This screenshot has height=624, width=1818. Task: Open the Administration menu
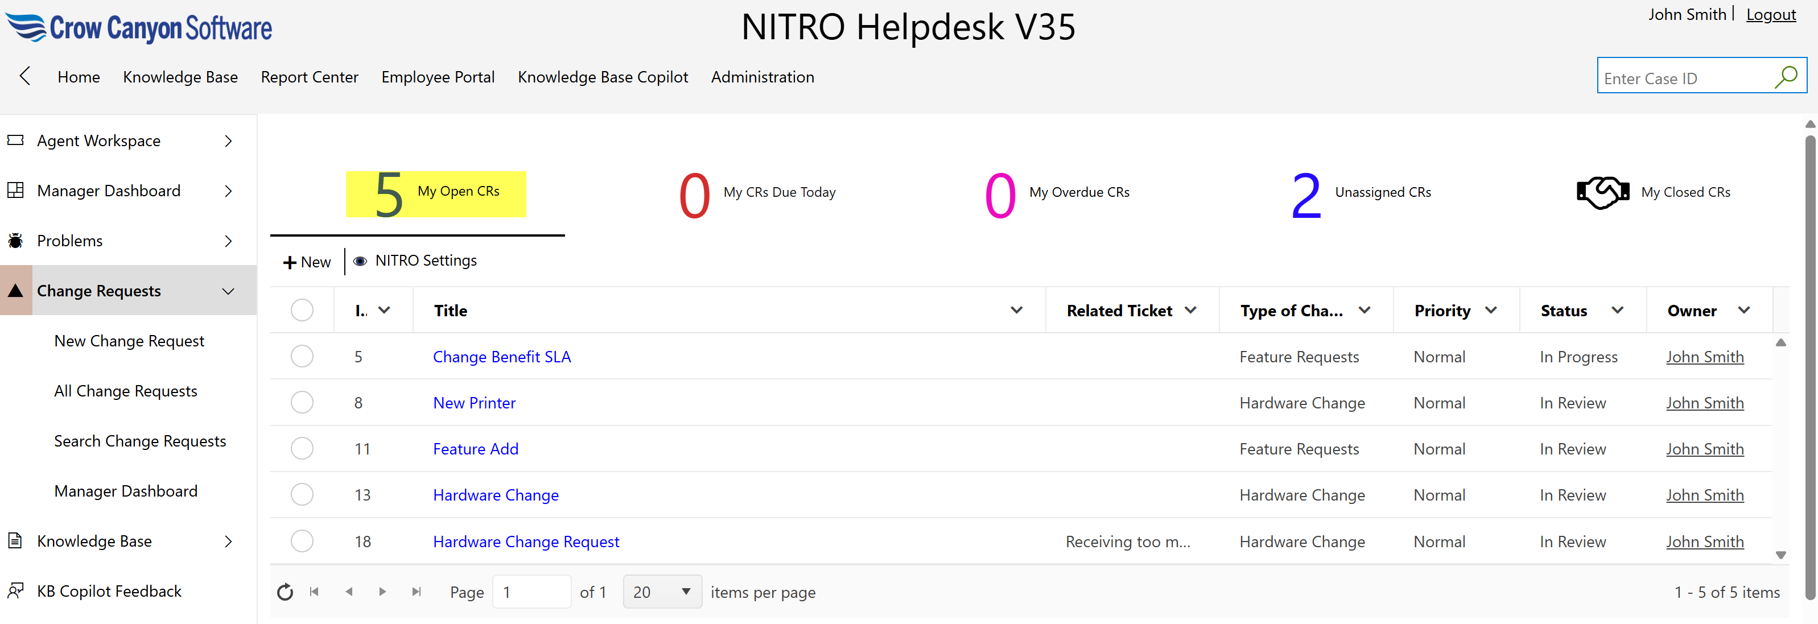[762, 77]
